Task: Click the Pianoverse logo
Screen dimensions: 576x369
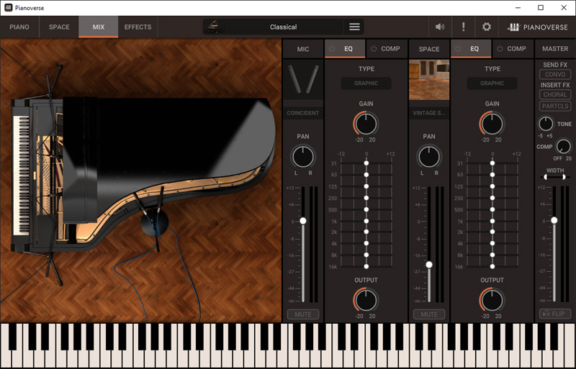Action: click(538, 27)
